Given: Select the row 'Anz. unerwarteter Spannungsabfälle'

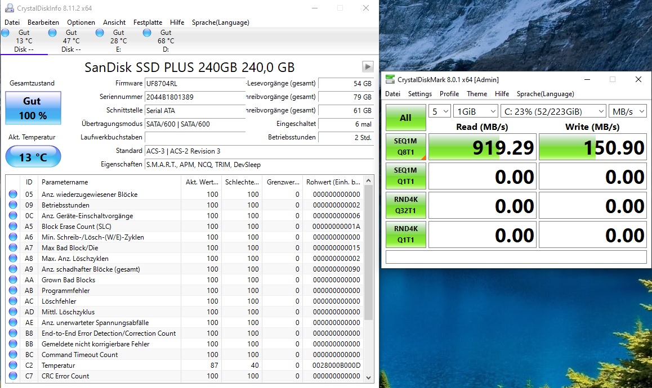Looking at the screenshot, I should coord(185,322).
